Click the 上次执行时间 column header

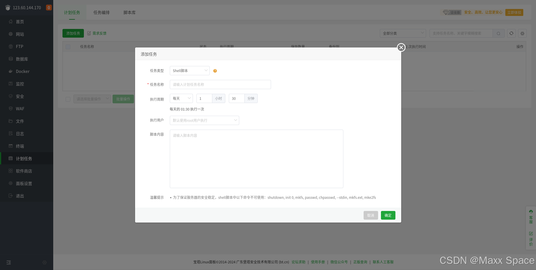click(x=415, y=47)
